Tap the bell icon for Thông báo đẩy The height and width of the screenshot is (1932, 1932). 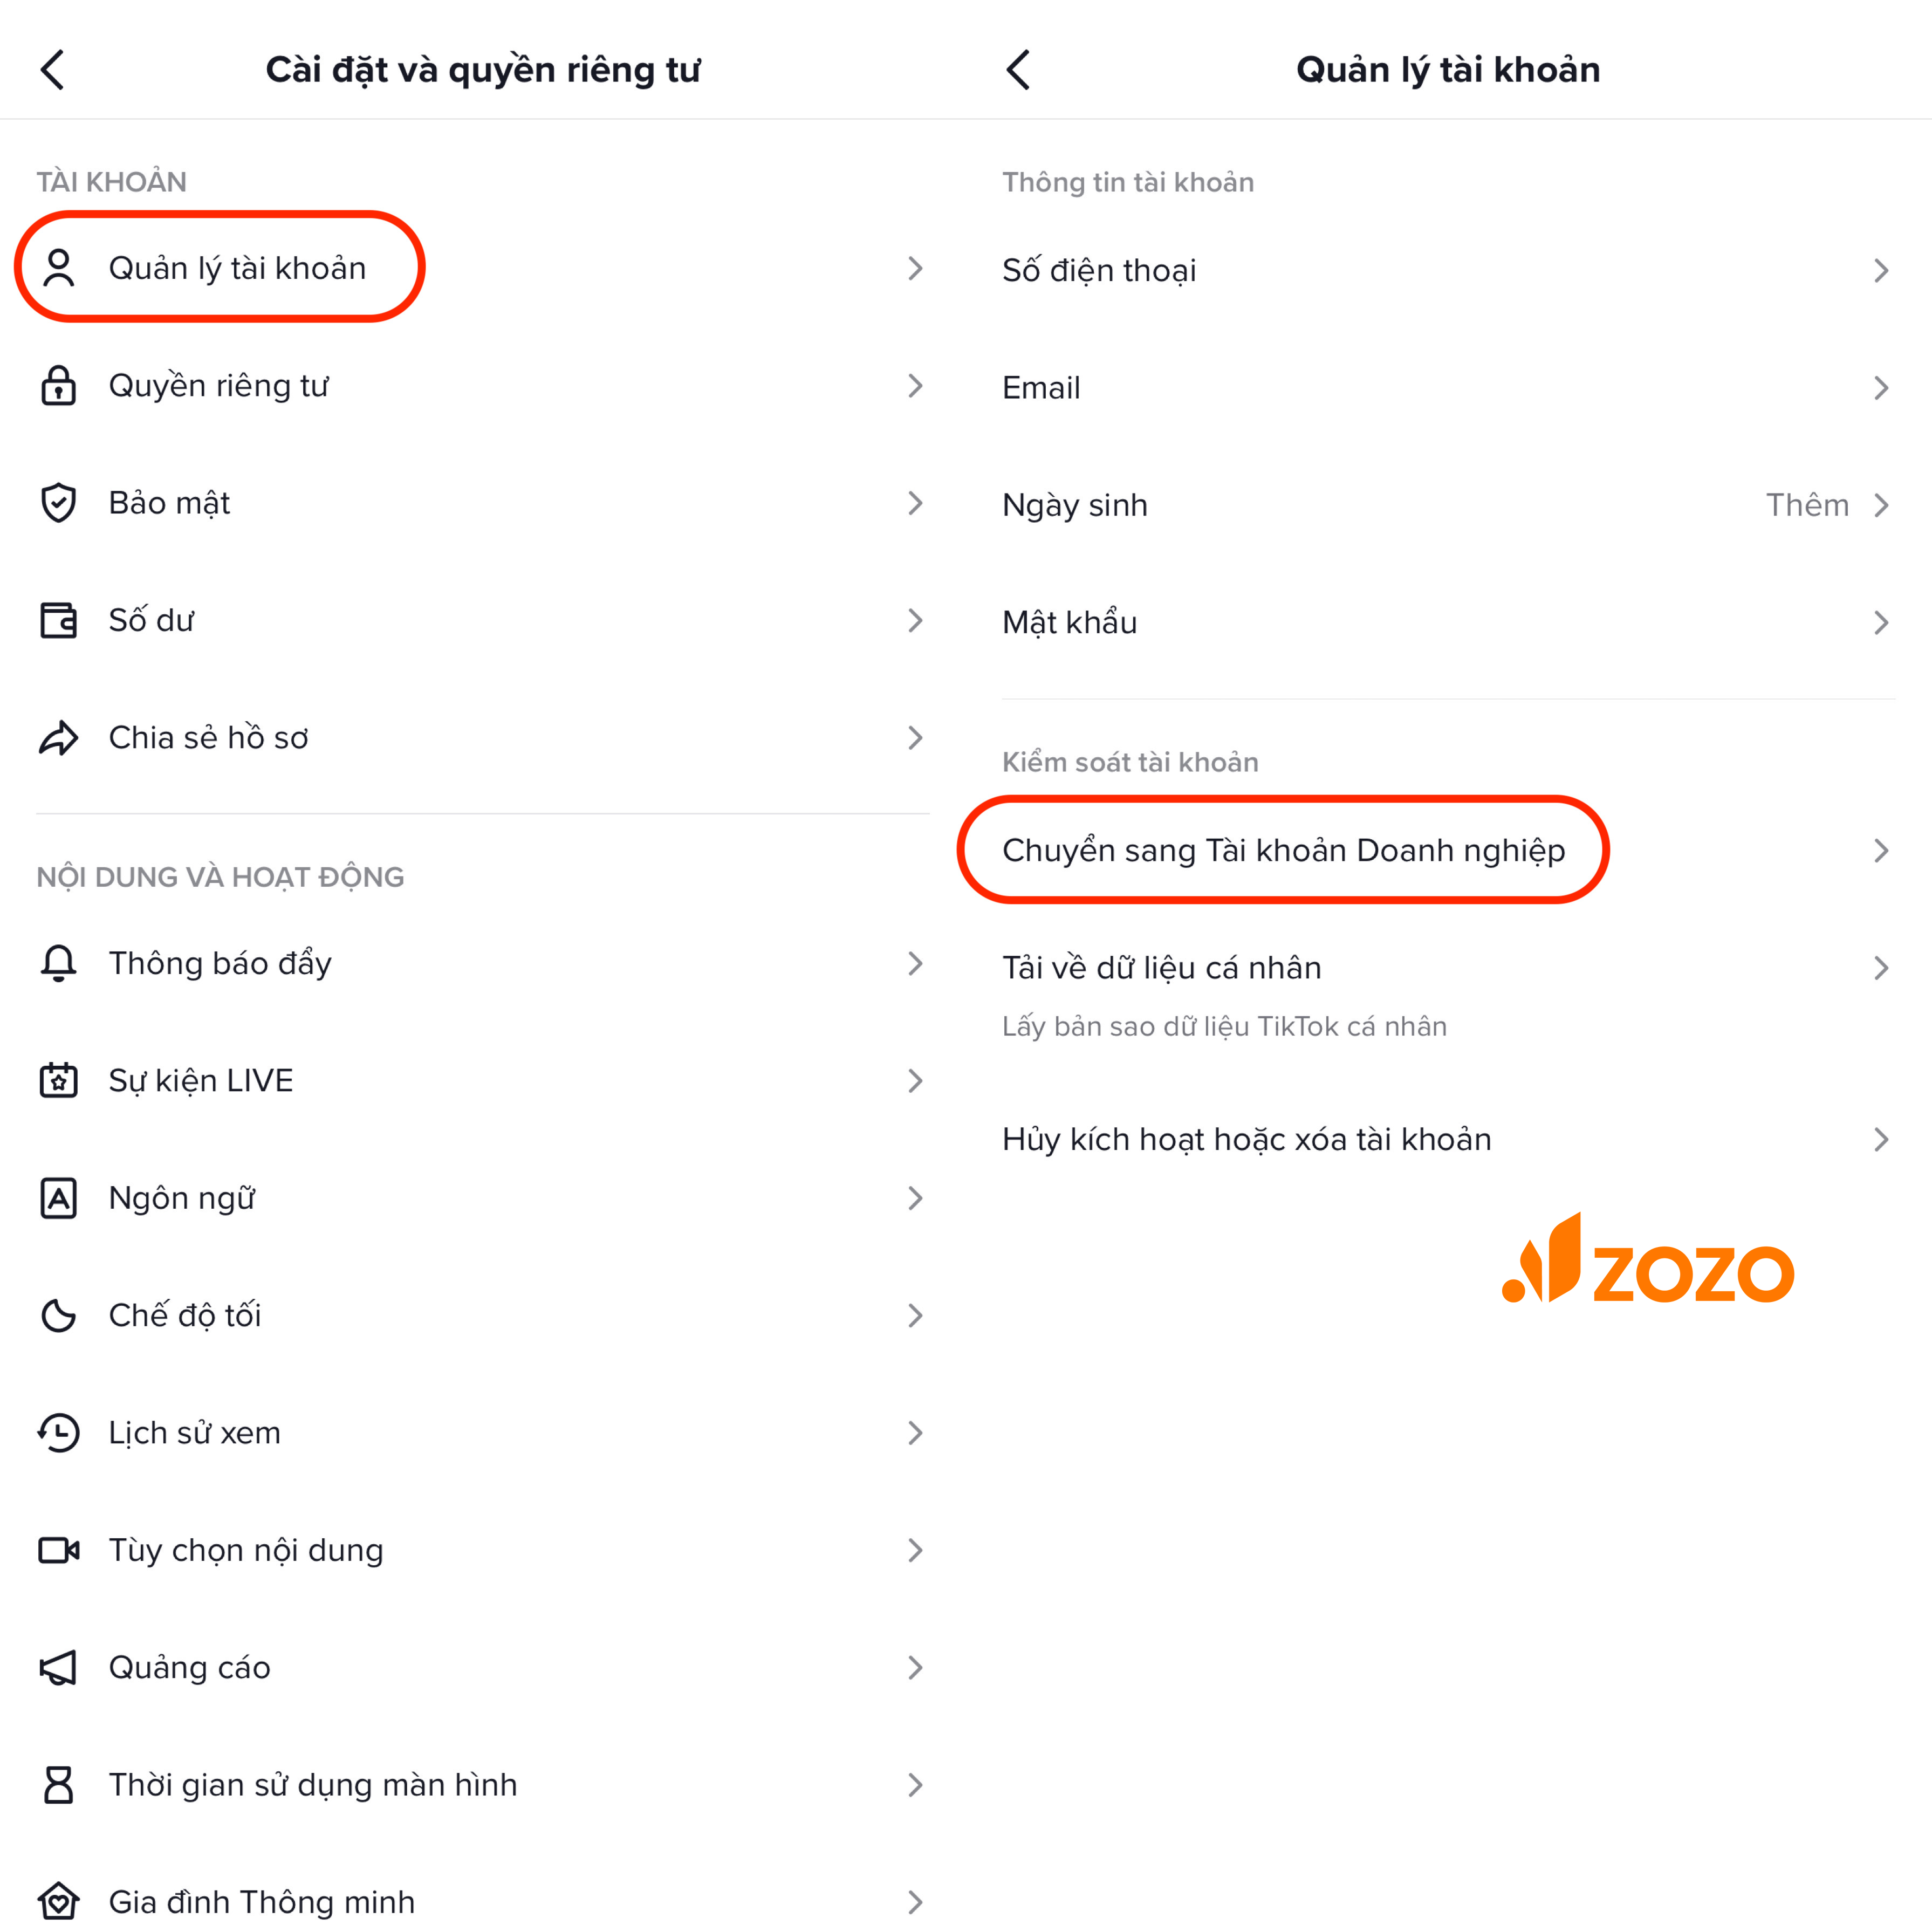click(x=59, y=963)
